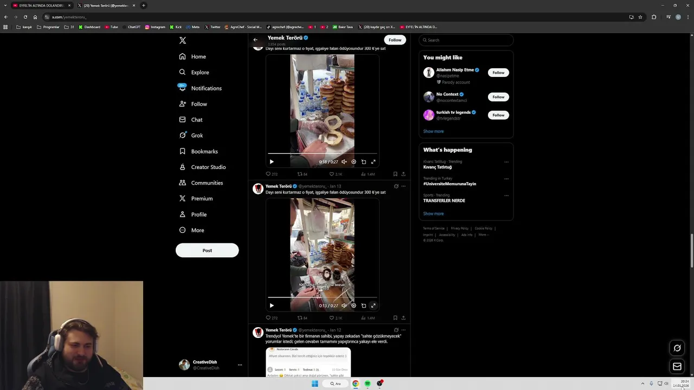
Task: Open options for the Kıvanç Tatlıtuğ trend
Action: click(506, 162)
